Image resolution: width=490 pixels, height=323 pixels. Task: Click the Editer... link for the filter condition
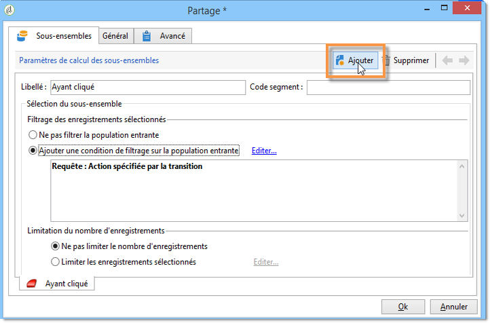coord(264,151)
